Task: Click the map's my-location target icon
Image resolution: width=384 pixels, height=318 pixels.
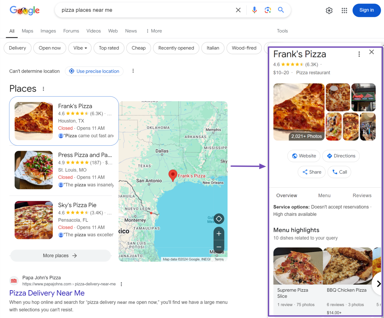Action: pos(219,219)
